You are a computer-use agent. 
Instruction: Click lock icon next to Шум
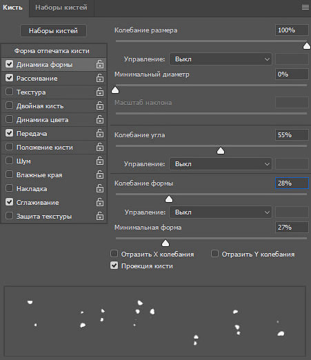(100, 161)
